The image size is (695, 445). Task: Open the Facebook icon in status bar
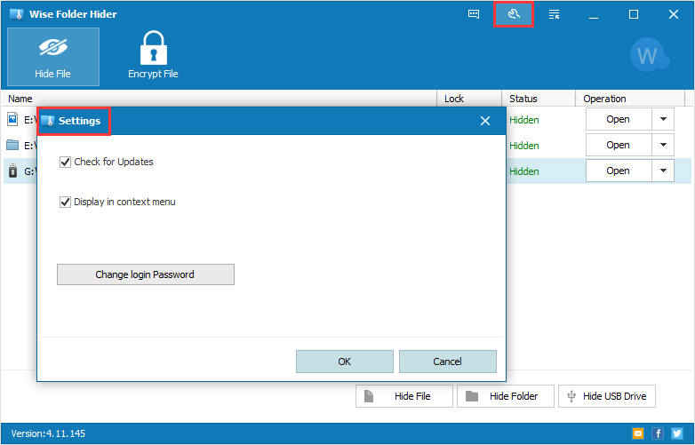[658, 433]
